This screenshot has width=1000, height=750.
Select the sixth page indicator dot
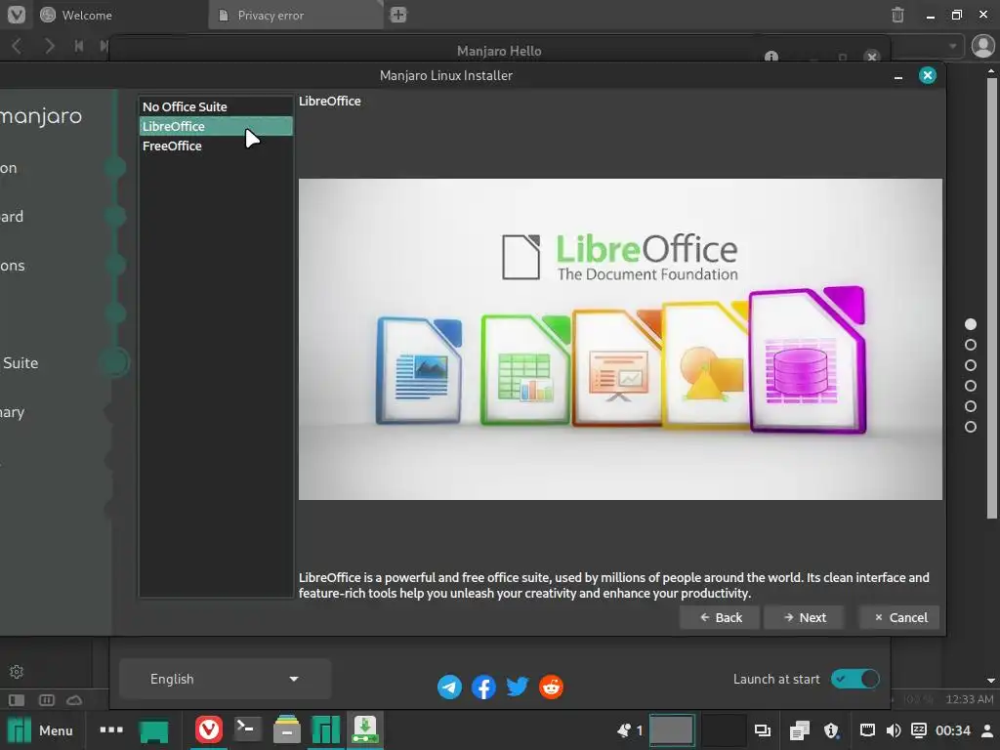click(971, 427)
